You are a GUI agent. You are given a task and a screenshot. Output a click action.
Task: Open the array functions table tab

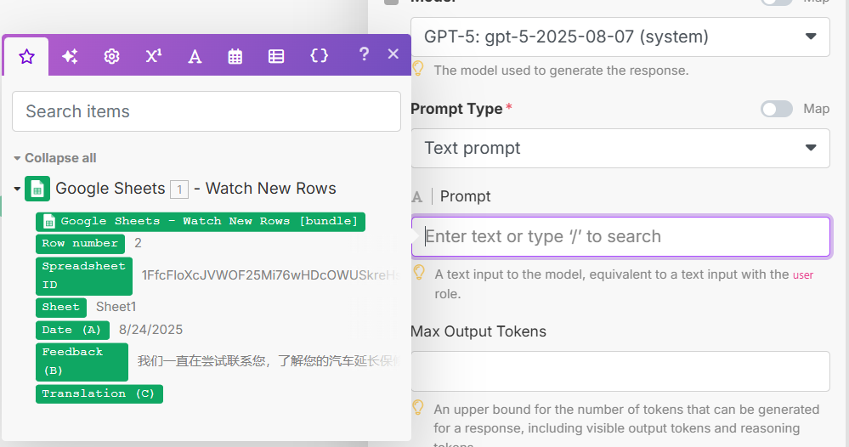(x=276, y=56)
